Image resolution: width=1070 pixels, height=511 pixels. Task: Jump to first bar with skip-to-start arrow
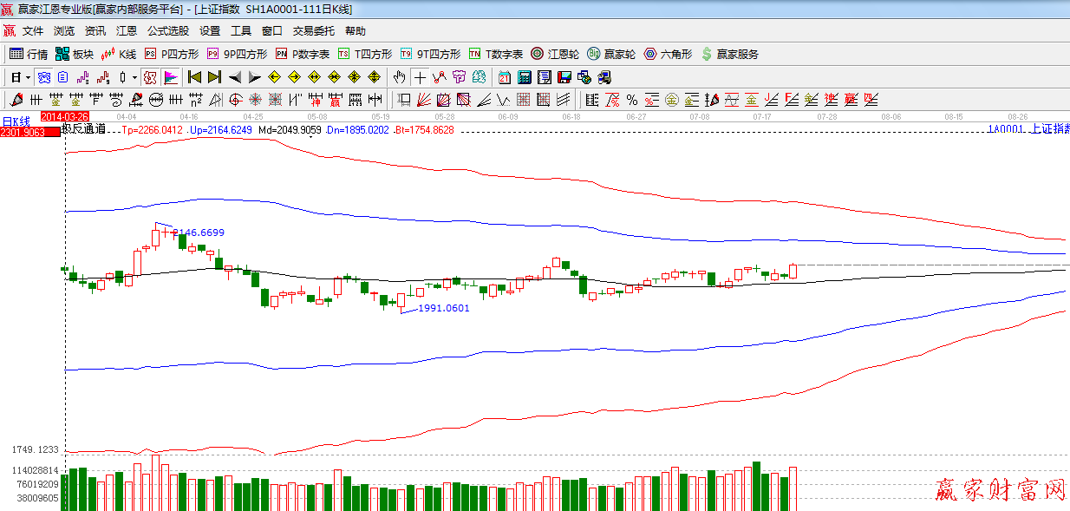click(x=194, y=77)
